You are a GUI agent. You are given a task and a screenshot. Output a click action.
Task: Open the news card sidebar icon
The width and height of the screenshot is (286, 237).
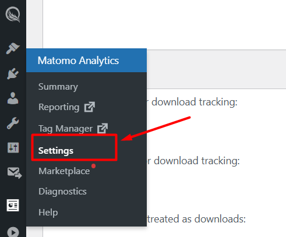pos(13,205)
